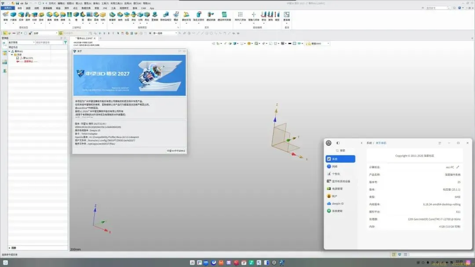The image size is (475, 267).
Task: Click the Settings window search box
Action: coord(340,150)
